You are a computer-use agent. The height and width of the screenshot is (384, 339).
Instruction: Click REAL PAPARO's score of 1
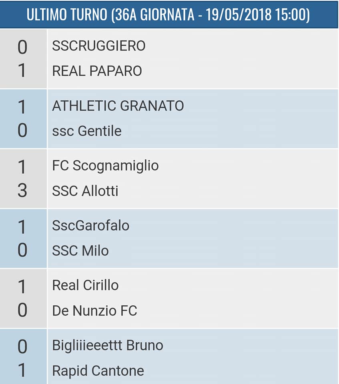[x=22, y=71]
